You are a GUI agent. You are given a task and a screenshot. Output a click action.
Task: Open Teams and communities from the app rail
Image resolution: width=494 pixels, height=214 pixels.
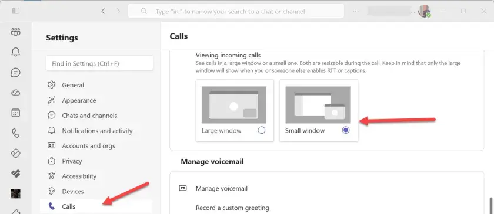[x=15, y=32]
